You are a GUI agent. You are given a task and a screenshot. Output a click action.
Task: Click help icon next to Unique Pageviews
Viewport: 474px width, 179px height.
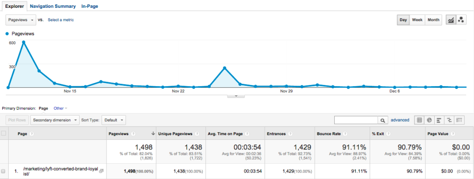(x=197, y=134)
